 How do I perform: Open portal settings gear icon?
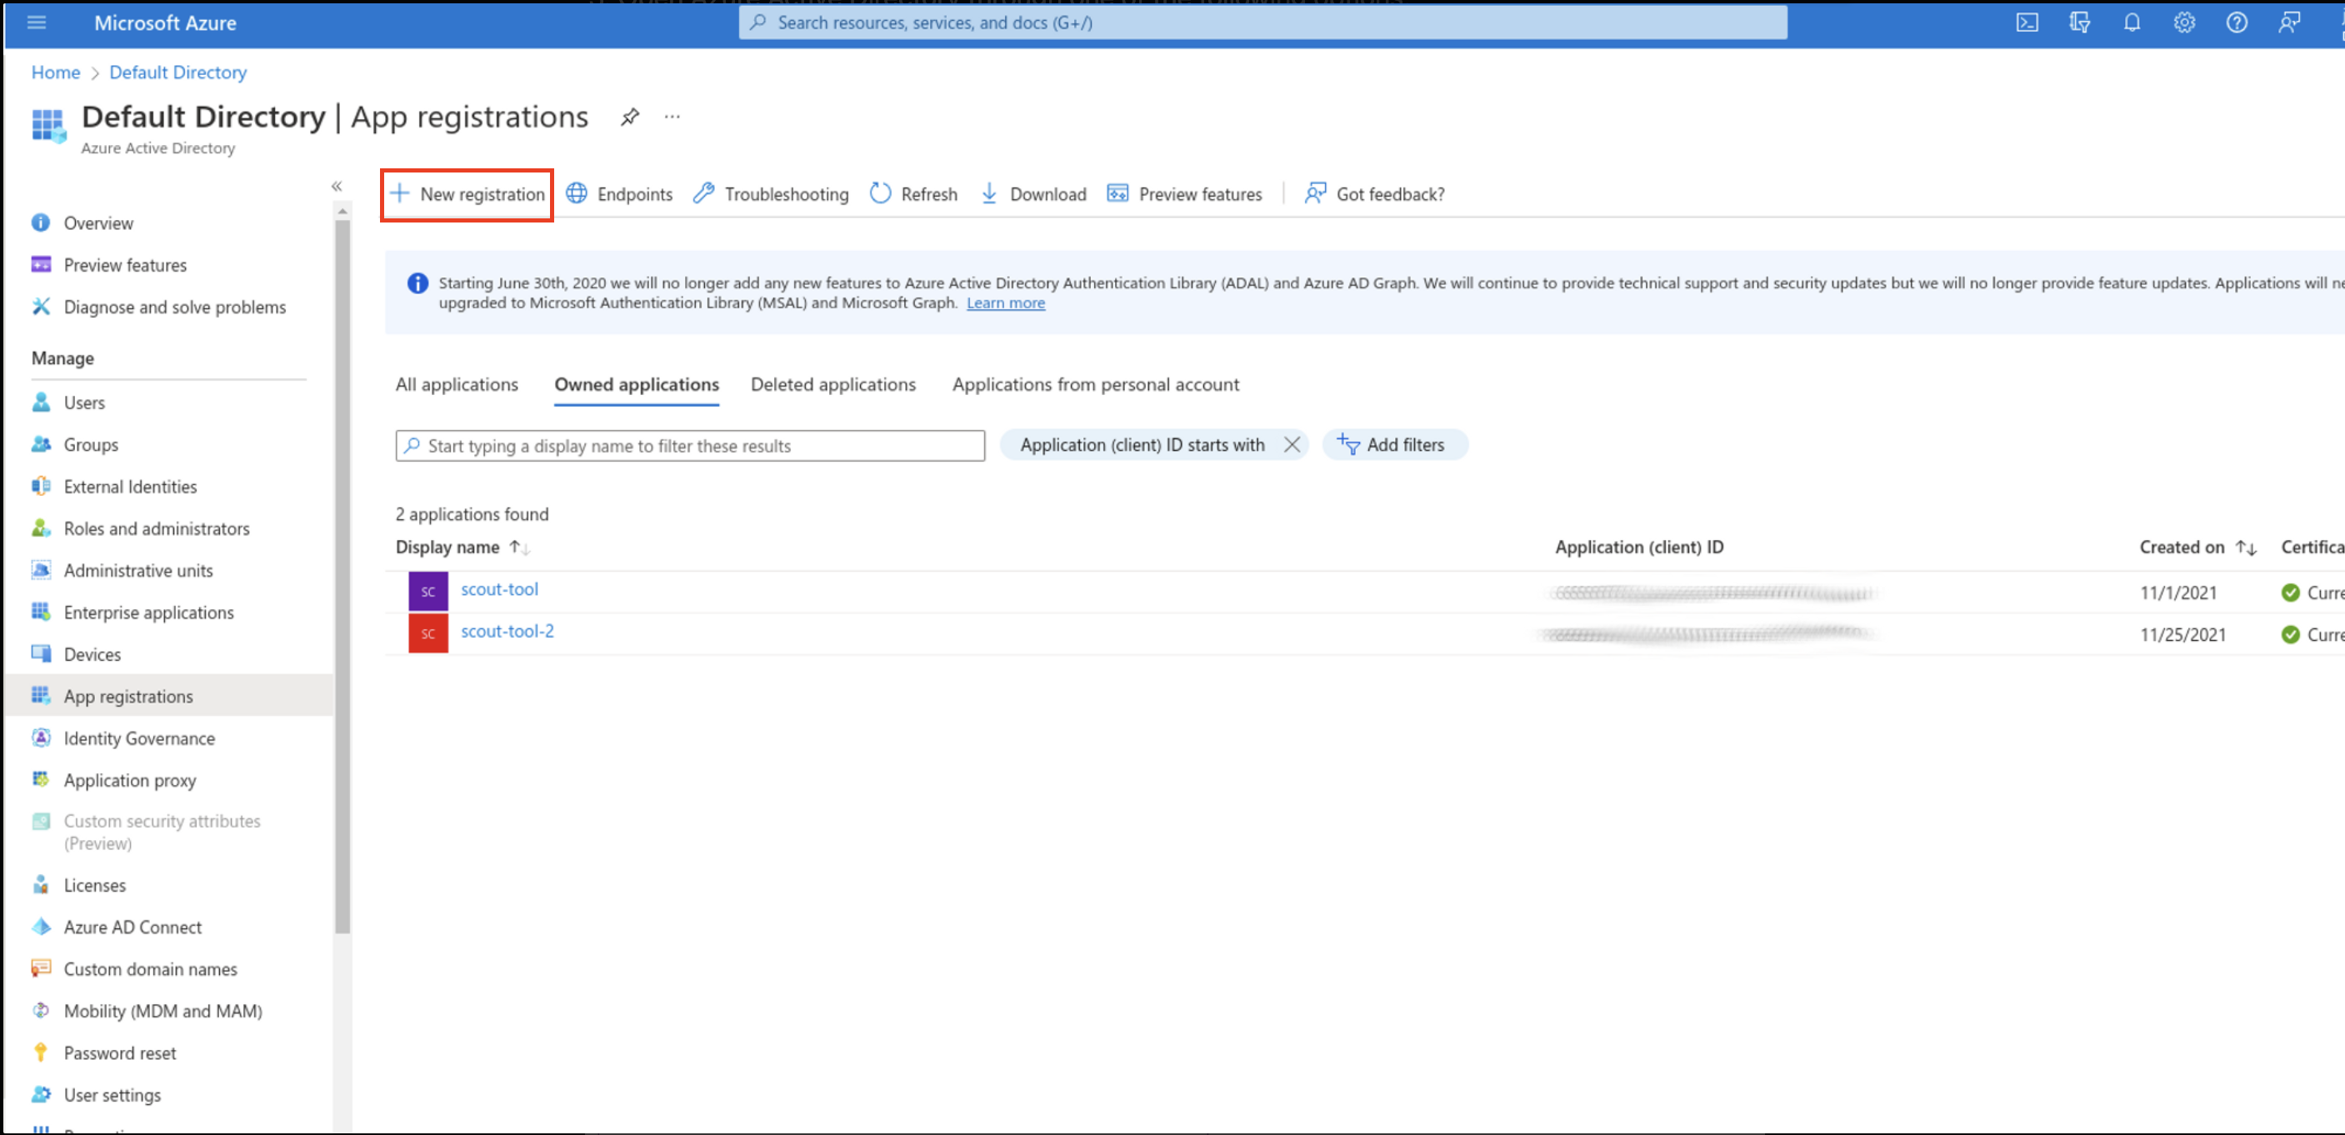point(2184,22)
